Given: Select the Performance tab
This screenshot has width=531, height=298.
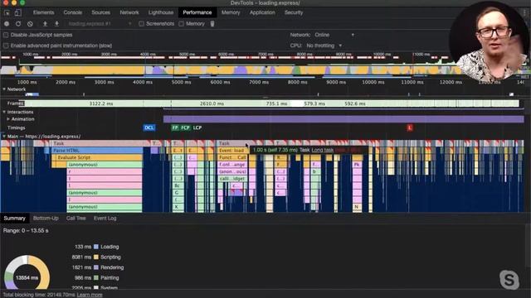Looking at the screenshot, I should coord(197,12).
